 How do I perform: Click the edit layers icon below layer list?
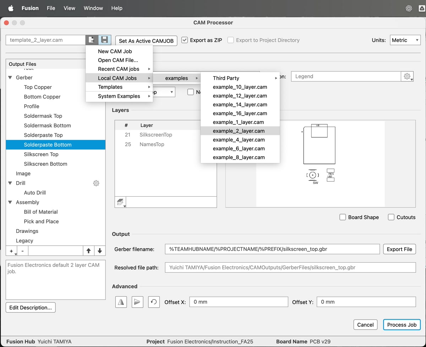[120, 202]
